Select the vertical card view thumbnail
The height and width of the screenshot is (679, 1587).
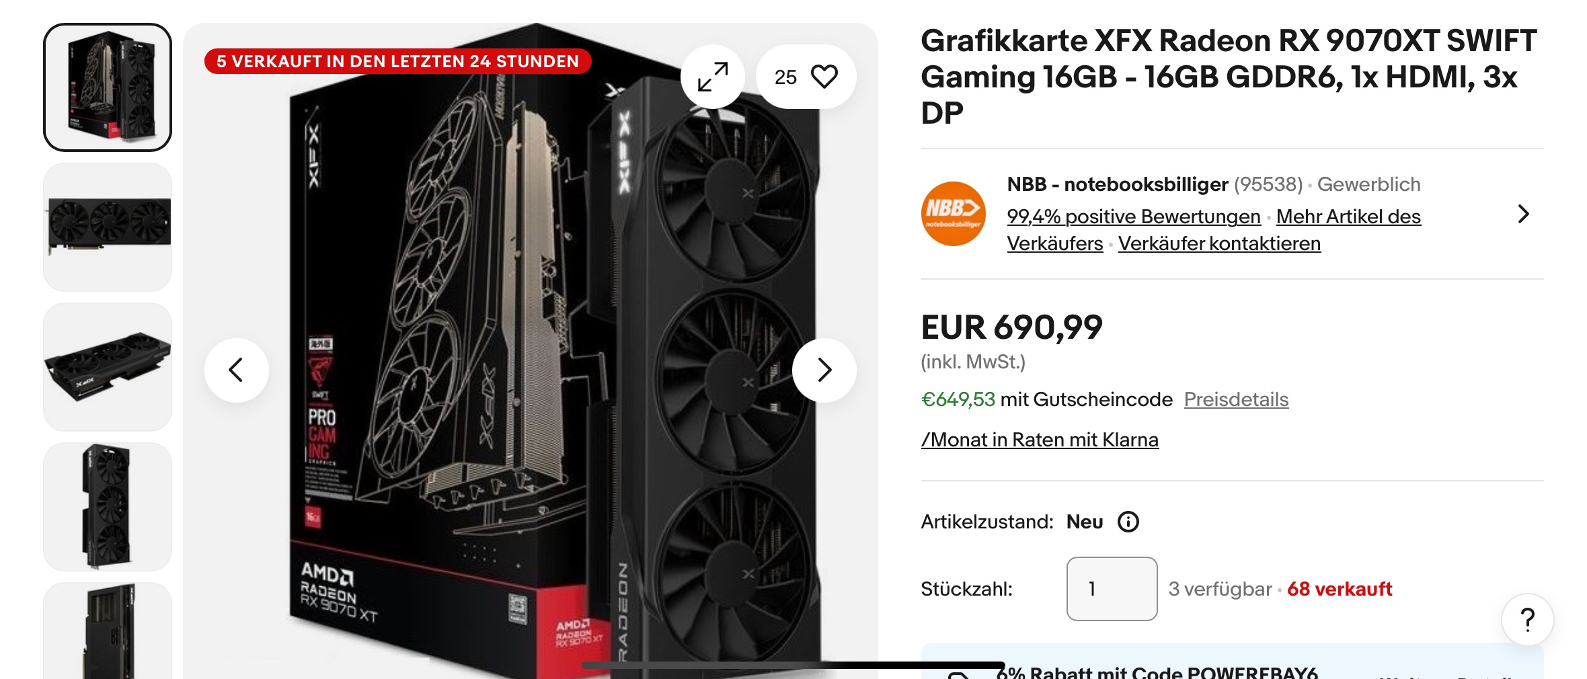pos(108,507)
